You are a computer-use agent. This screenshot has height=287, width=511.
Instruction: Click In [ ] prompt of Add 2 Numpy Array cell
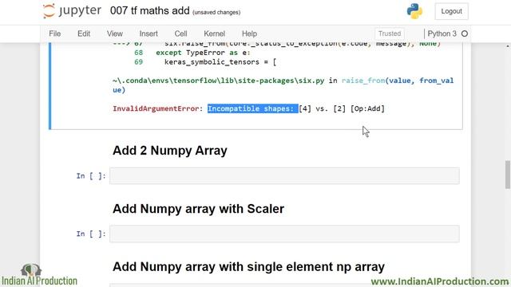91,176
